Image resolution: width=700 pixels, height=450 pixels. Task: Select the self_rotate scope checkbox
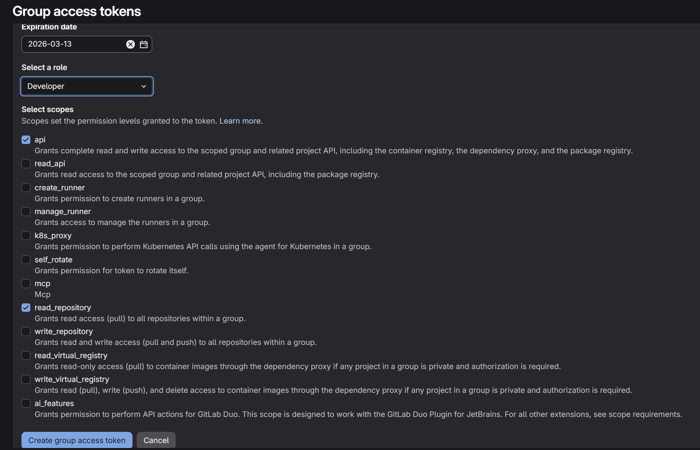click(x=26, y=260)
